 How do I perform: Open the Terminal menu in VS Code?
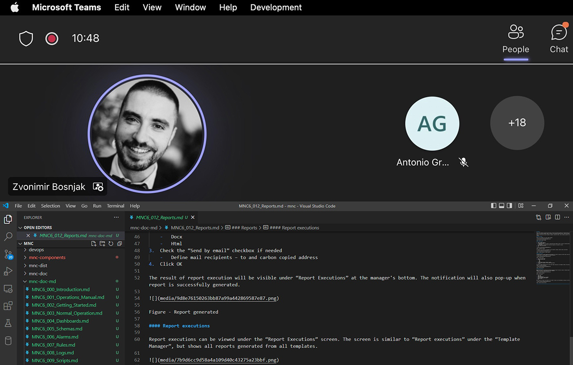tap(115, 206)
